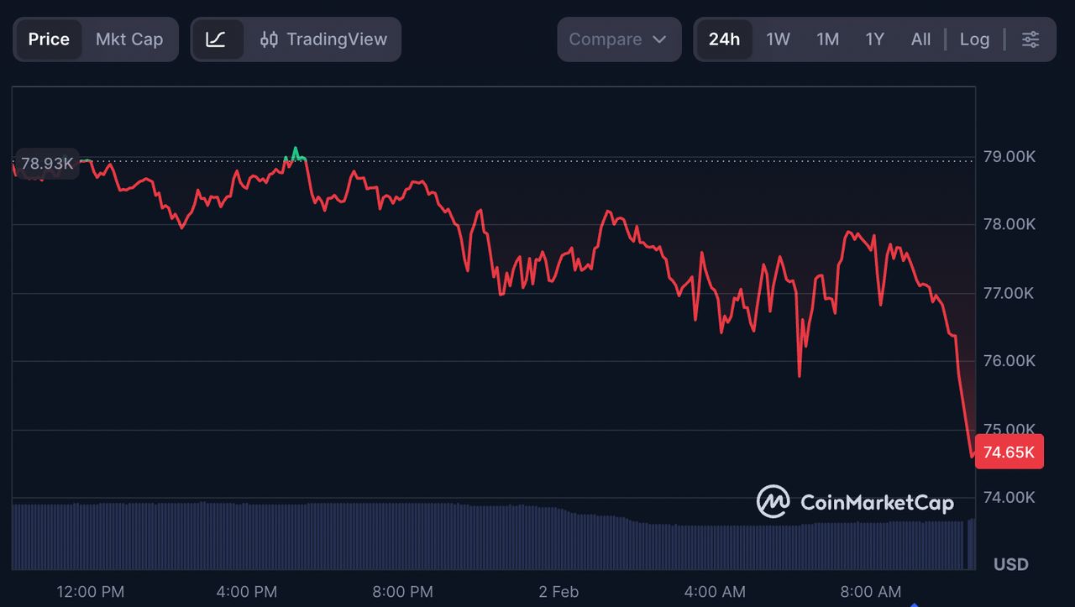The image size is (1075, 607).
Task: Show the All-time chart
Action: click(920, 39)
